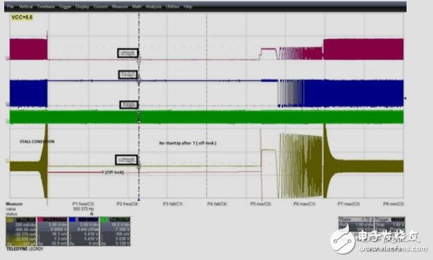433x260 pixels.
Task: Select the yellow channel descriptor box
Action: tap(21, 231)
